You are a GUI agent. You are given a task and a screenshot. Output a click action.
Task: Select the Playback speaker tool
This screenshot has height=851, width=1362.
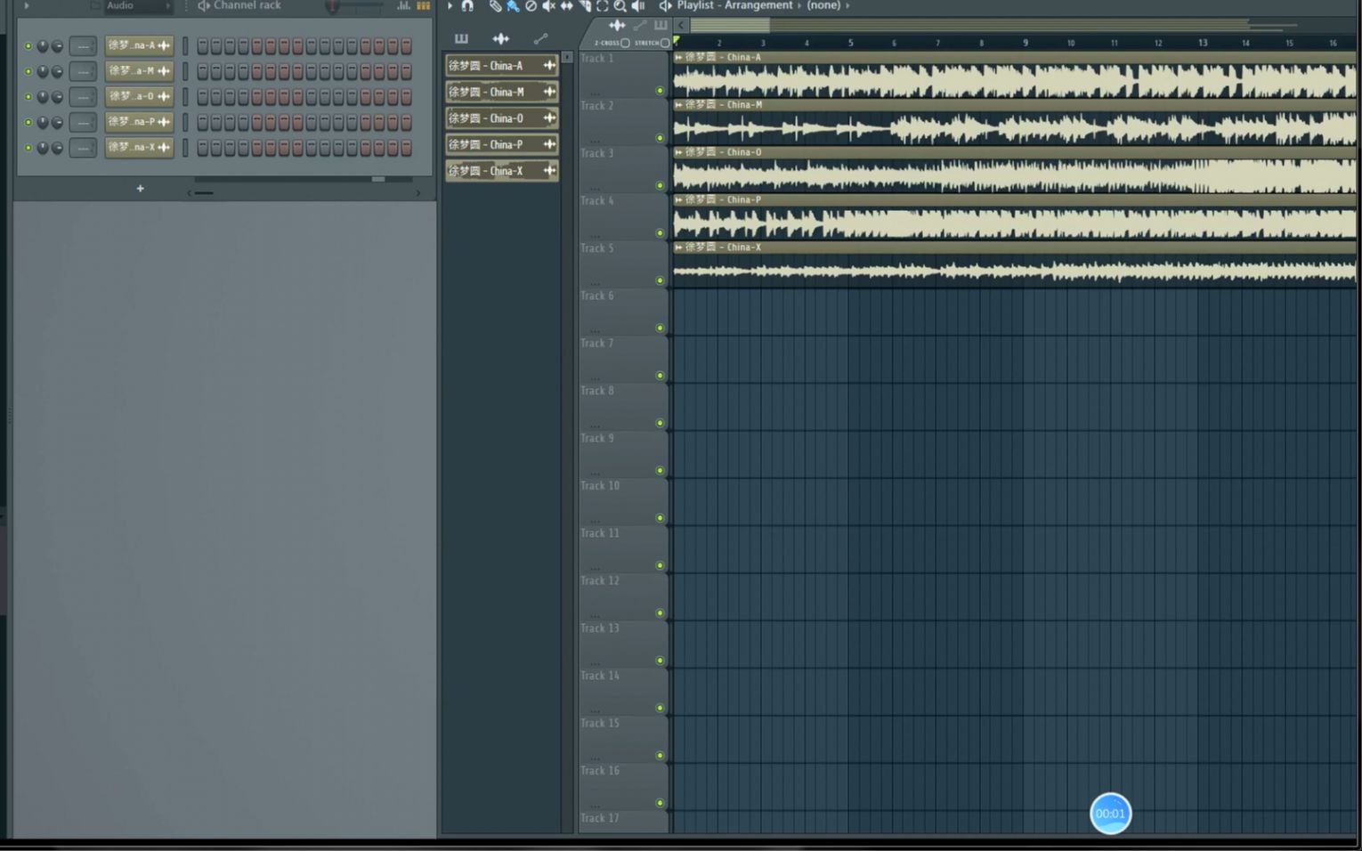(x=637, y=5)
